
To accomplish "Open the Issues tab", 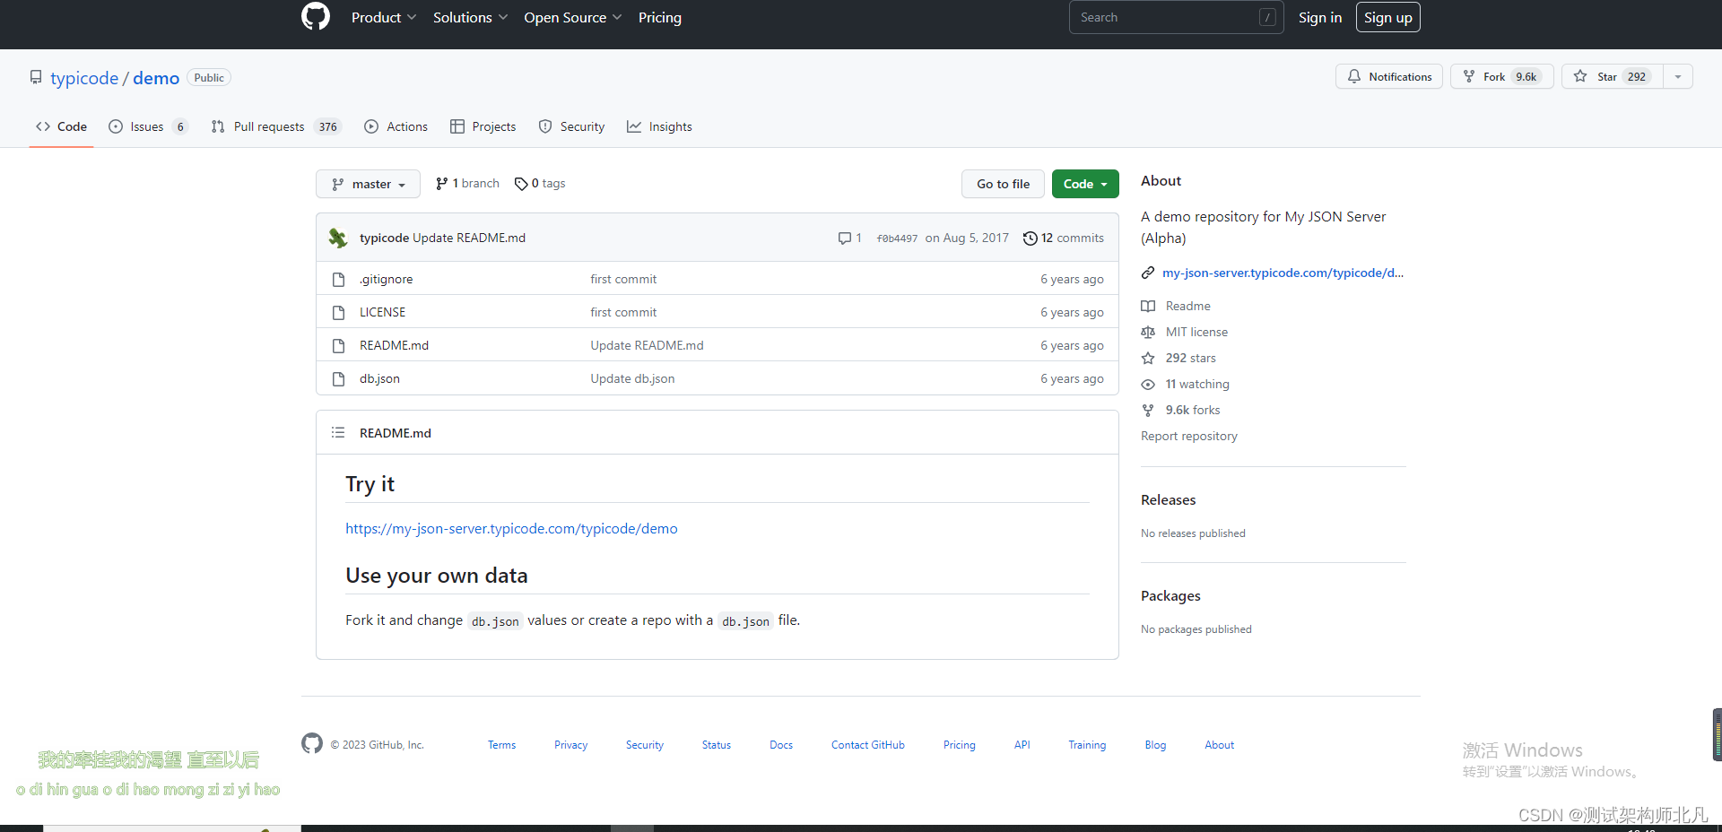I will pos(148,126).
